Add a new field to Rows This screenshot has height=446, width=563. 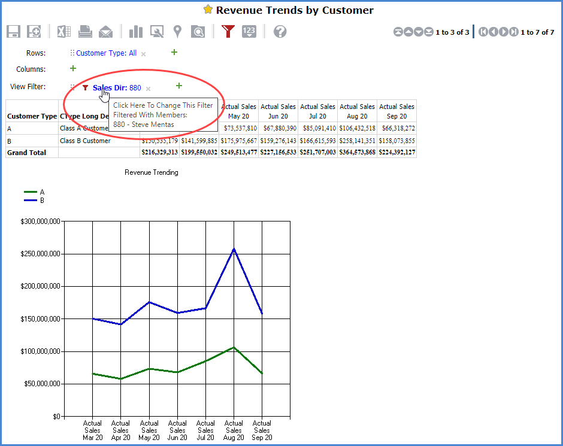click(174, 53)
